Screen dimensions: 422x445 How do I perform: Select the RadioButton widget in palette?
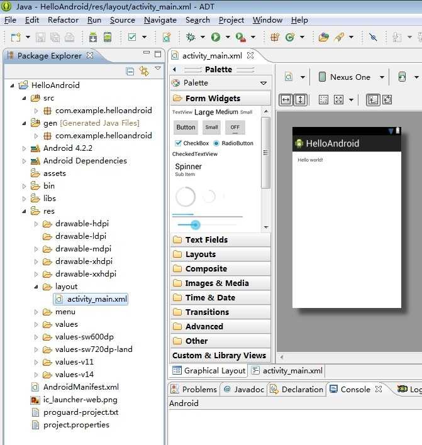coord(233,143)
